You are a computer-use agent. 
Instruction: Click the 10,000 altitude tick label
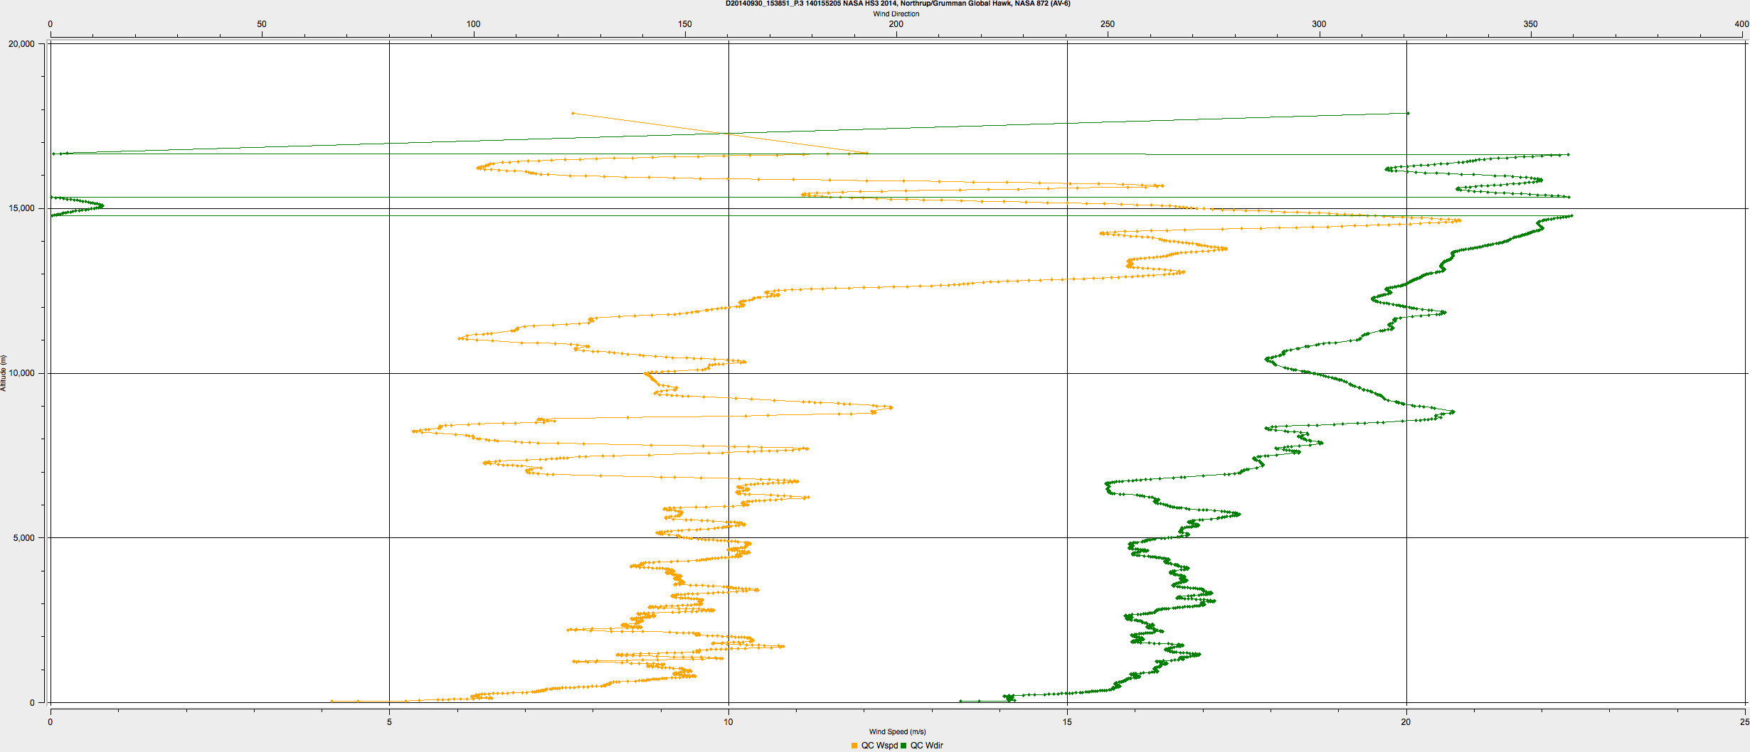tap(21, 373)
